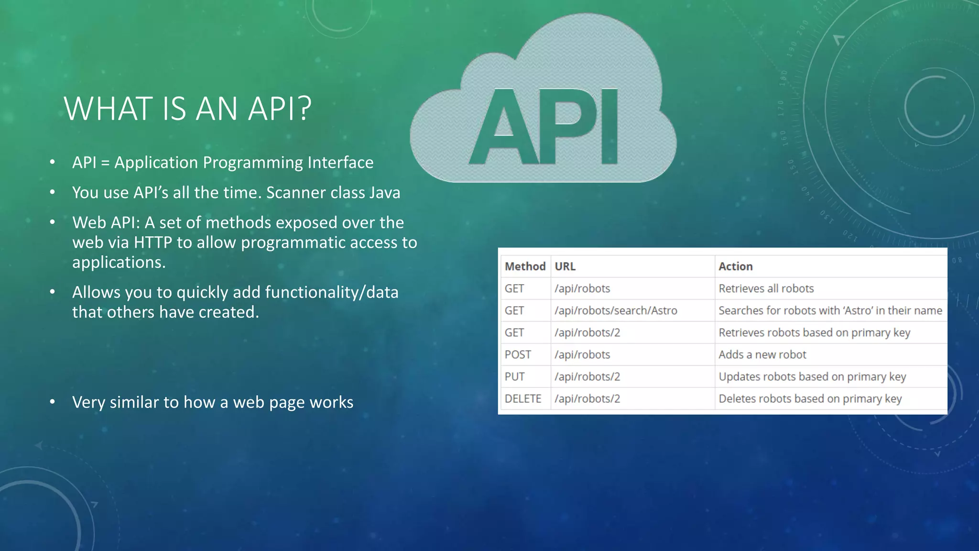Click the Action column header

pyautogui.click(x=735, y=266)
